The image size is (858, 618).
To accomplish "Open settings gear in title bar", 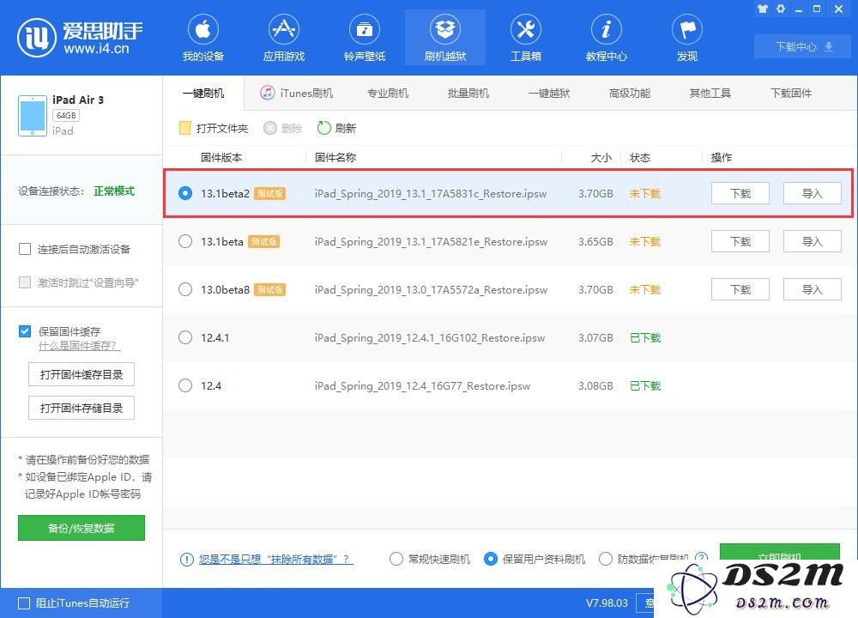I will tap(781, 9).
